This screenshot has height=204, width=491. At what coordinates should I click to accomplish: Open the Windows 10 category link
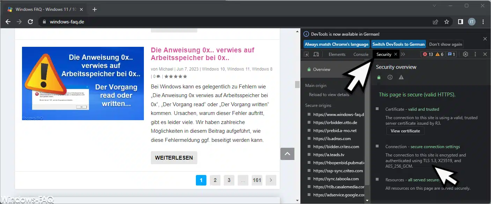(213, 69)
